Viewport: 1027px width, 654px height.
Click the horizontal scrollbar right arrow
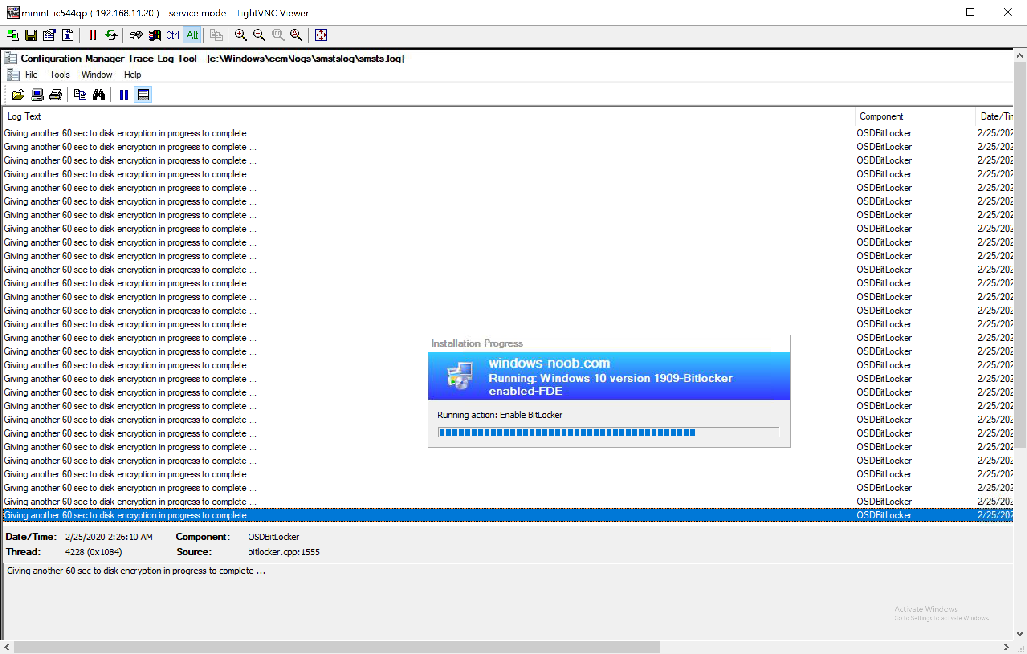pos(1006,647)
